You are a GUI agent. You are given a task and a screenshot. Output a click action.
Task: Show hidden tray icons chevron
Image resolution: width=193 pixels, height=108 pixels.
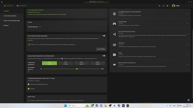tap(167, 106)
